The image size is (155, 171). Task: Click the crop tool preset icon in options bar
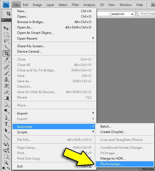tap(8, 14)
